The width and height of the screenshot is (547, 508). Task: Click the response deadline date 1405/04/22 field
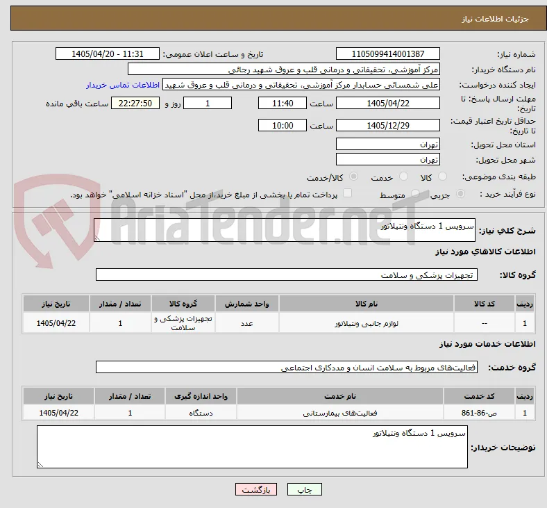point(387,103)
